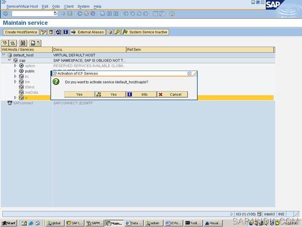Expand the option service node

coord(15,66)
